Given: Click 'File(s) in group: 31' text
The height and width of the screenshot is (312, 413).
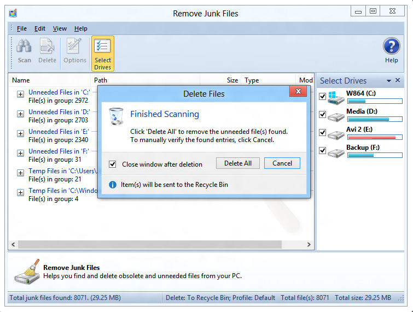Looking at the screenshot, I should [55, 160].
